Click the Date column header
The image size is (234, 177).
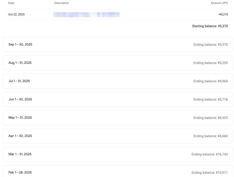(11, 3)
